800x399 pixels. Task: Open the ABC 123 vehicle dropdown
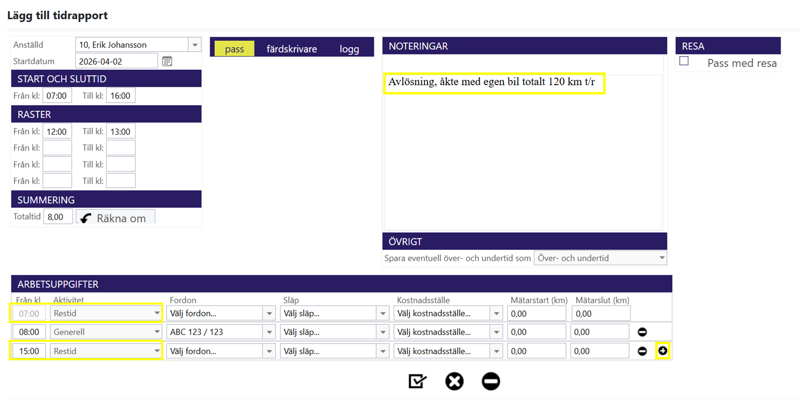[269, 332]
